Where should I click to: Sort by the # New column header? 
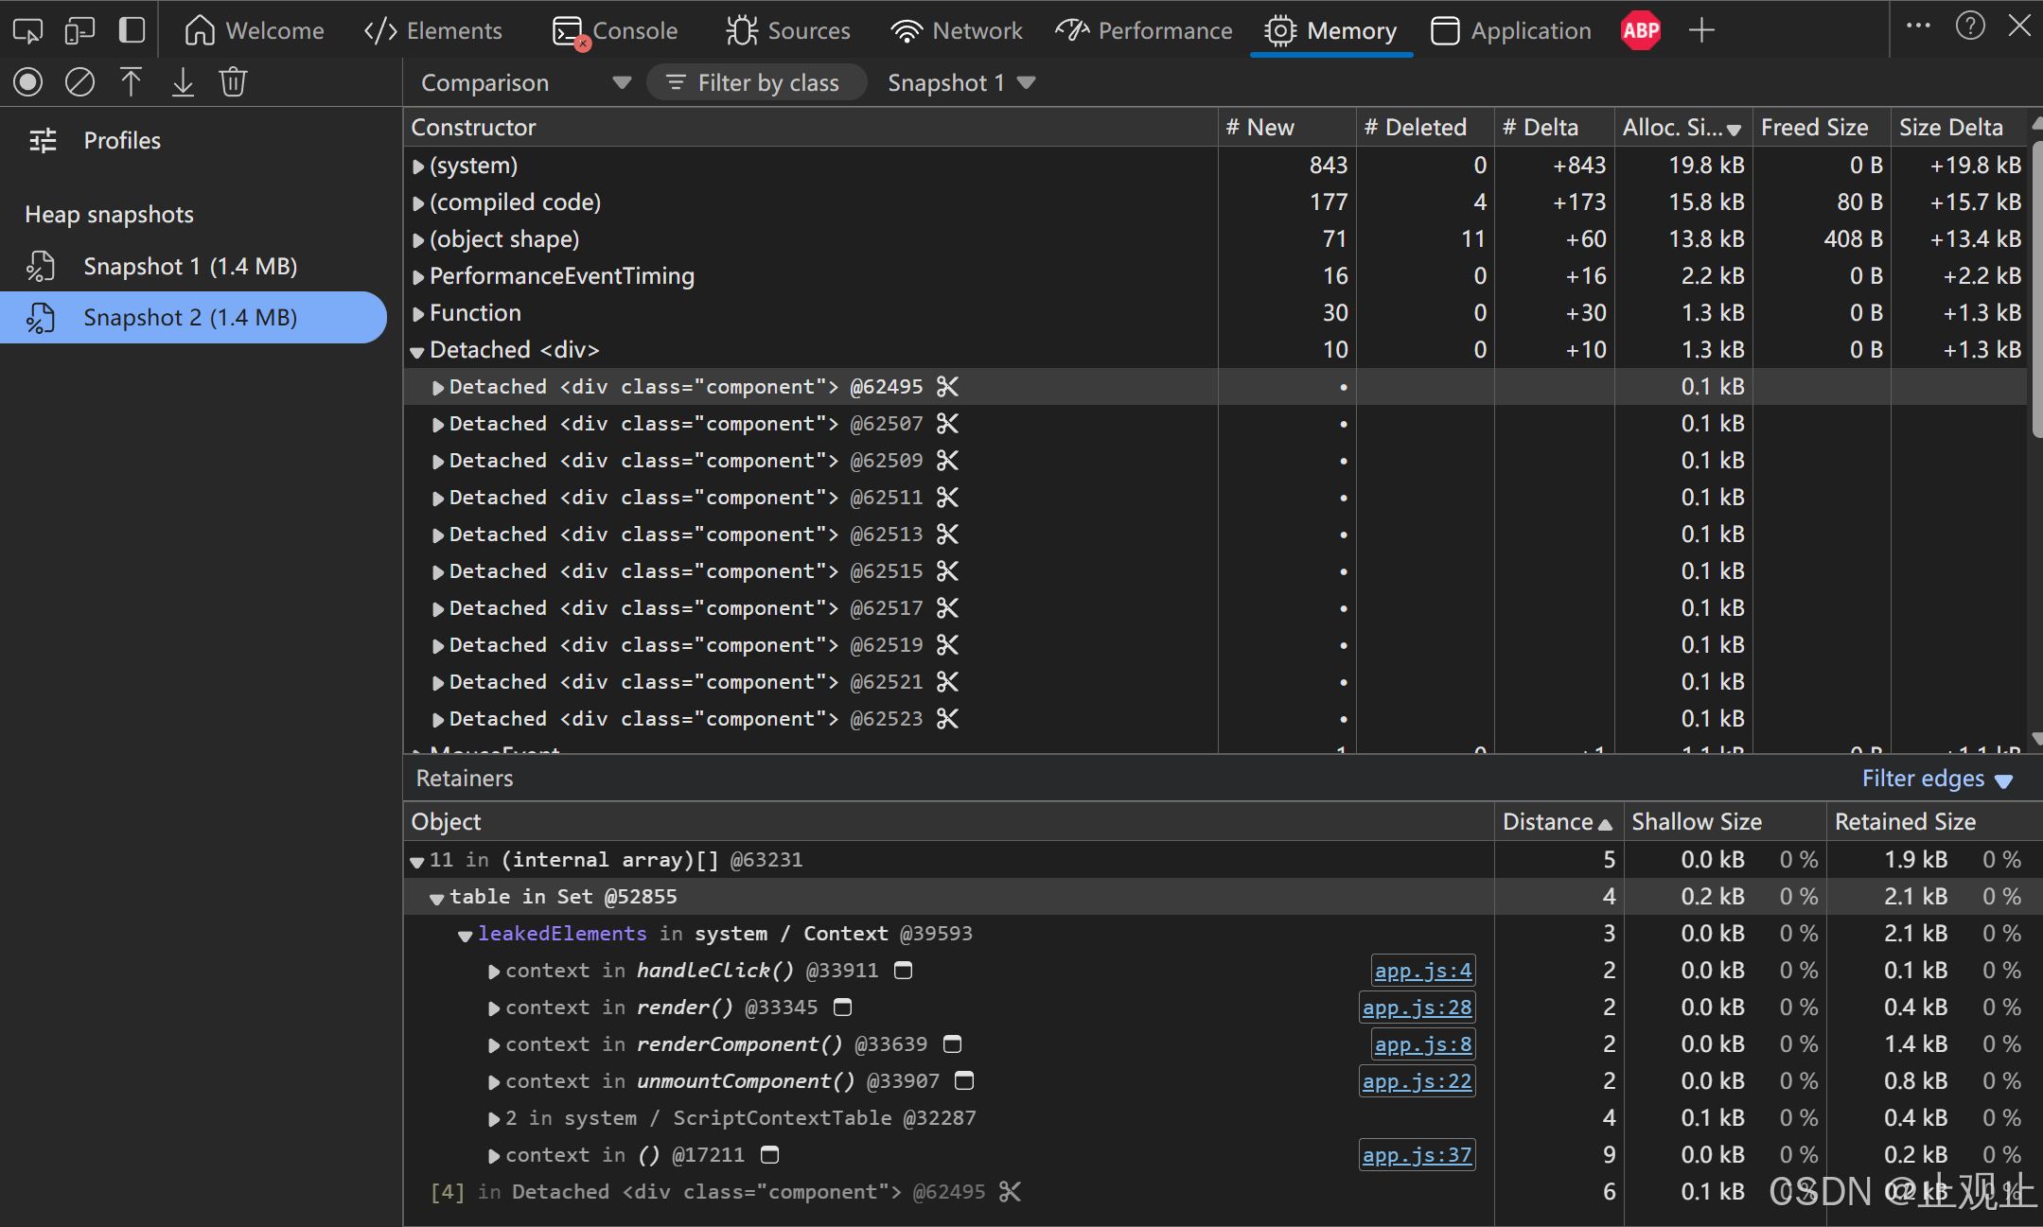1287,128
